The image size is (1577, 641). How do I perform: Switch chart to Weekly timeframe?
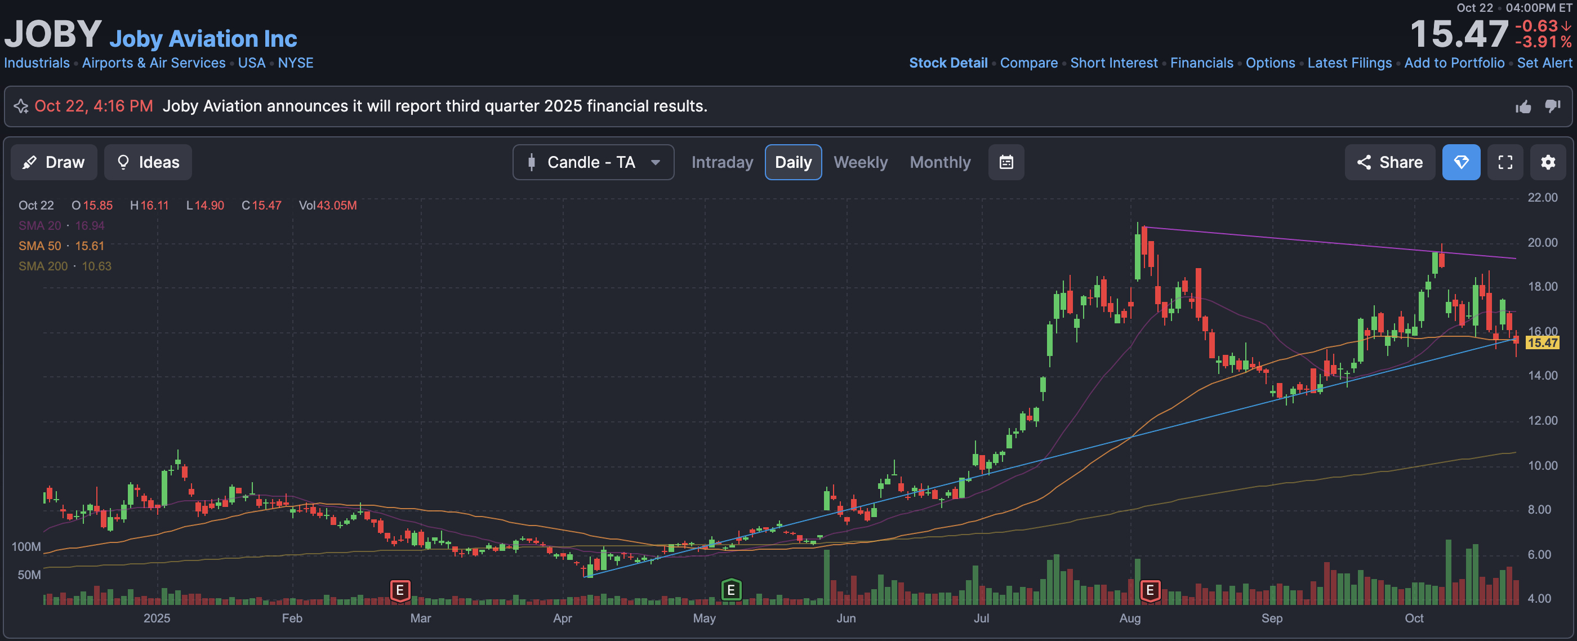tap(860, 162)
